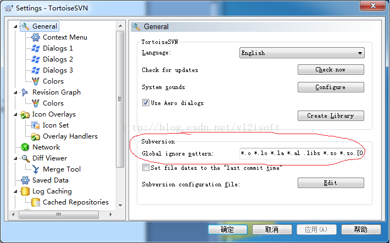Collapse the Log Caching tree node
Image resolution: width=390 pixels, height=243 pixels.
coord(15,191)
